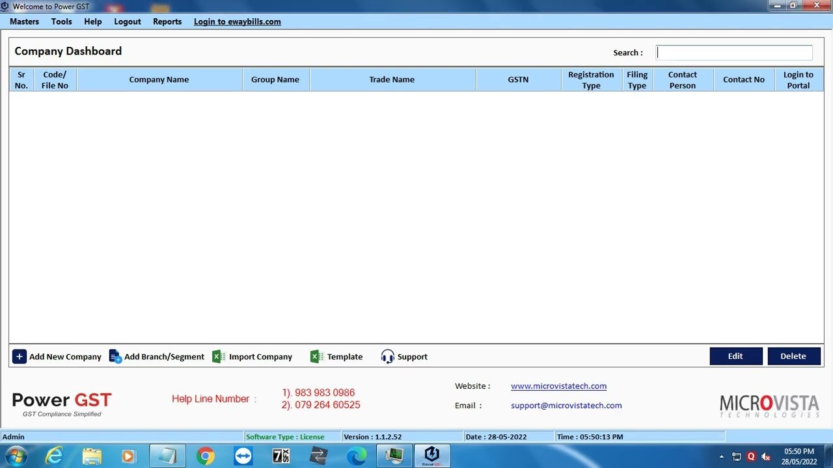Click the Power GST taskbar icon
This screenshot has width=833, height=468.
click(432, 456)
